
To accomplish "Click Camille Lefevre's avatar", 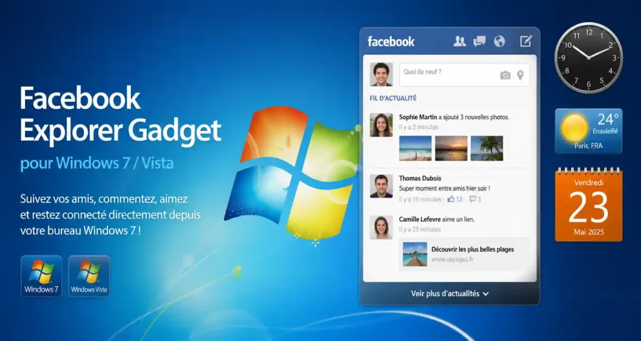I will click(x=381, y=227).
